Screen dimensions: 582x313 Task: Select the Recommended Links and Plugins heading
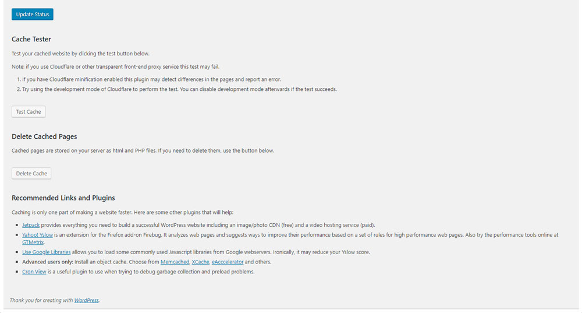click(x=63, y=198)
